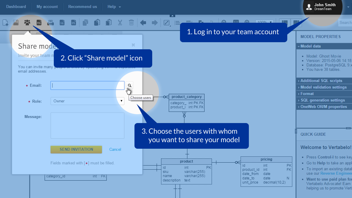Open the Recommend us menu item
This screenshot has width=352, height=198.
(x=83, y=7)
